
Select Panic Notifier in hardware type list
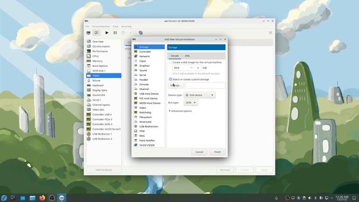pos(149,140)
